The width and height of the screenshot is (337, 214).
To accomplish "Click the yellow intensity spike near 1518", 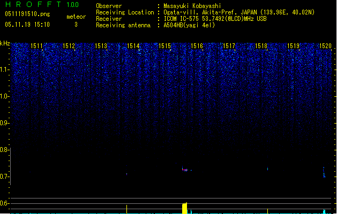I will pos(267,211).
